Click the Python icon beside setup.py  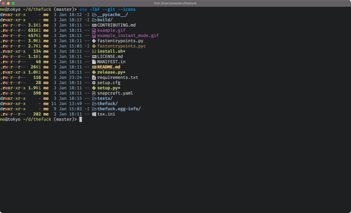point(94,88)
